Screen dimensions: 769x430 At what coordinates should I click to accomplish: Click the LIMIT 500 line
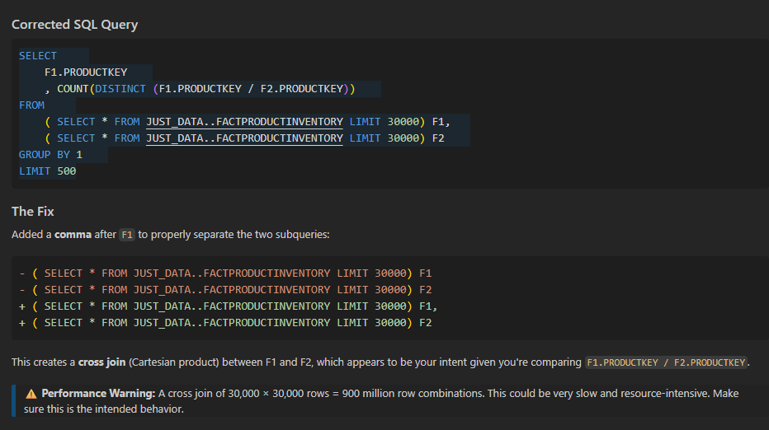coord(48,171)
